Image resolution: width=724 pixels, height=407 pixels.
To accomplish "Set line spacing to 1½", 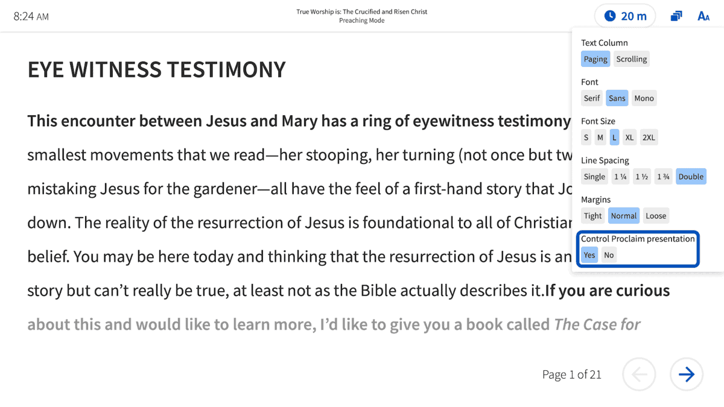I will [x=641, y=177].
